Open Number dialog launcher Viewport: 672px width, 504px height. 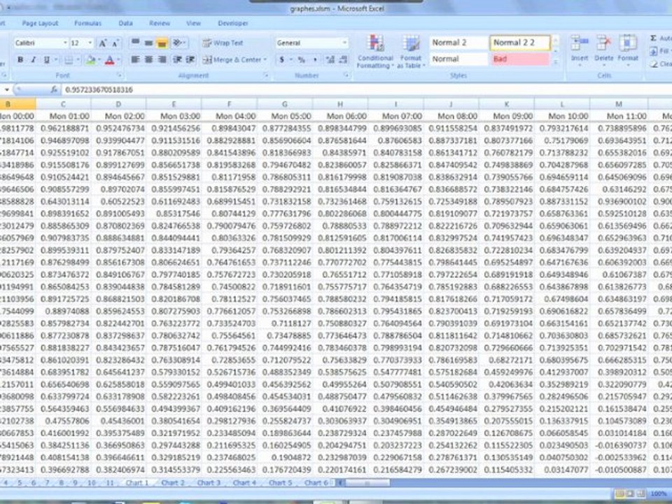click(346, 76)
